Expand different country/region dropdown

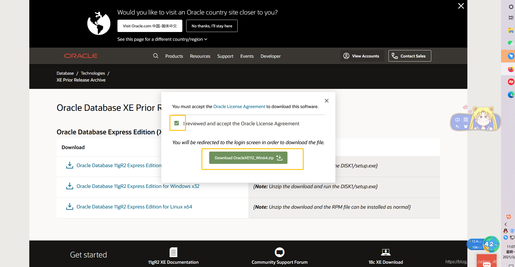(162, 39)
